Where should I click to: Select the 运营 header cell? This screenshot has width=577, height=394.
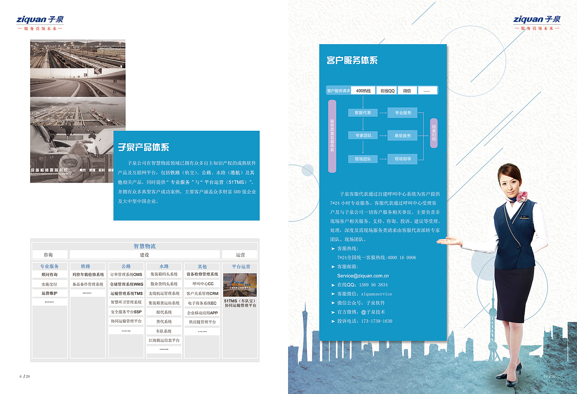click(x=240, y=255)
